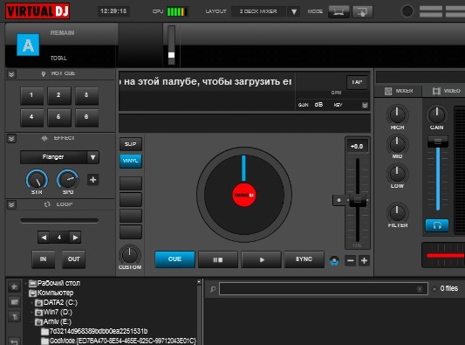The height and width of the screenshot is (345, 465).
Task: Turn the CUSTOM knob
Action: (130, 255)
